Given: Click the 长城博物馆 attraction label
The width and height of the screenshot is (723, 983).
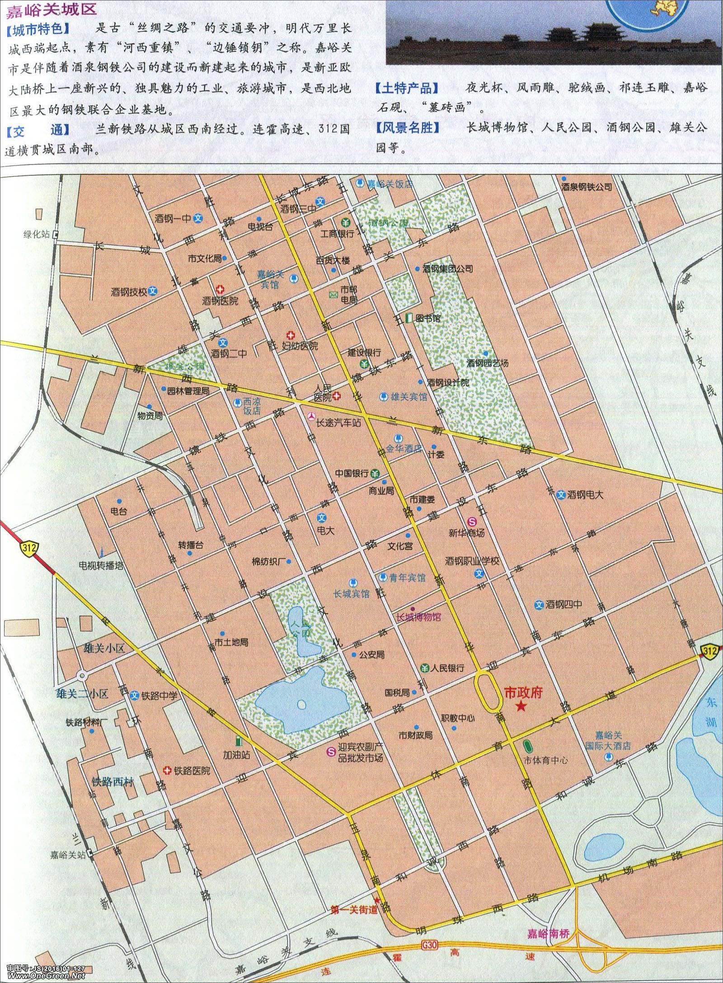Looking at the screenshot, I should (418, 617).
